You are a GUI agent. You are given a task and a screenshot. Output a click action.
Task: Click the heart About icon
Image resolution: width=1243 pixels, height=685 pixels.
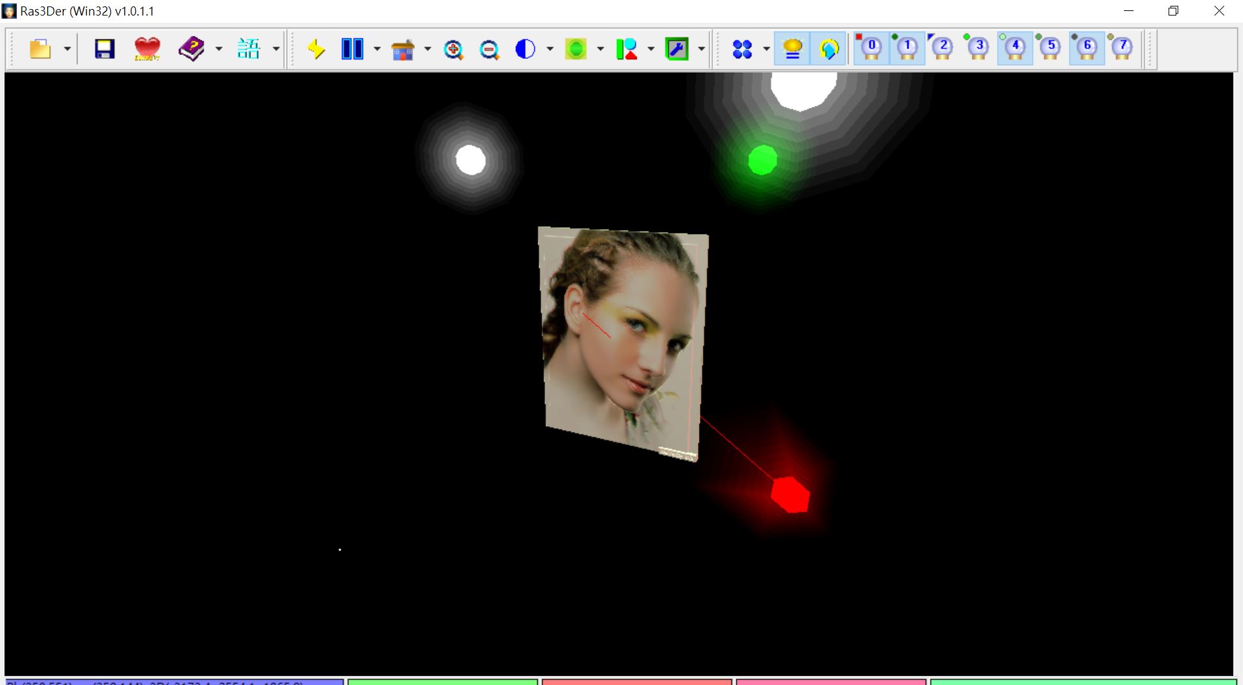[147, 49]
